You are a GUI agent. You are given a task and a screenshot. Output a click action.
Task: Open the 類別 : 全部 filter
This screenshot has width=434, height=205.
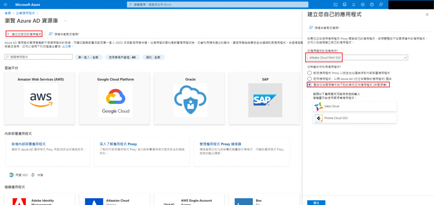153,57
